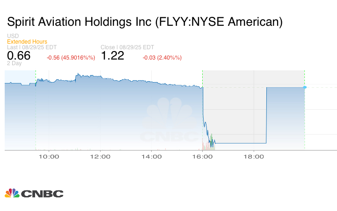
Task: Click the USD currency label
Action: click(13, 36)
